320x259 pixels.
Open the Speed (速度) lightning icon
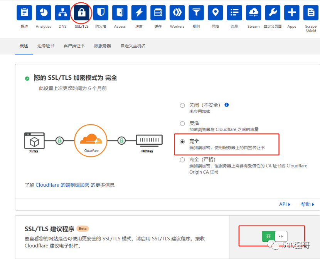pos(139,13)
